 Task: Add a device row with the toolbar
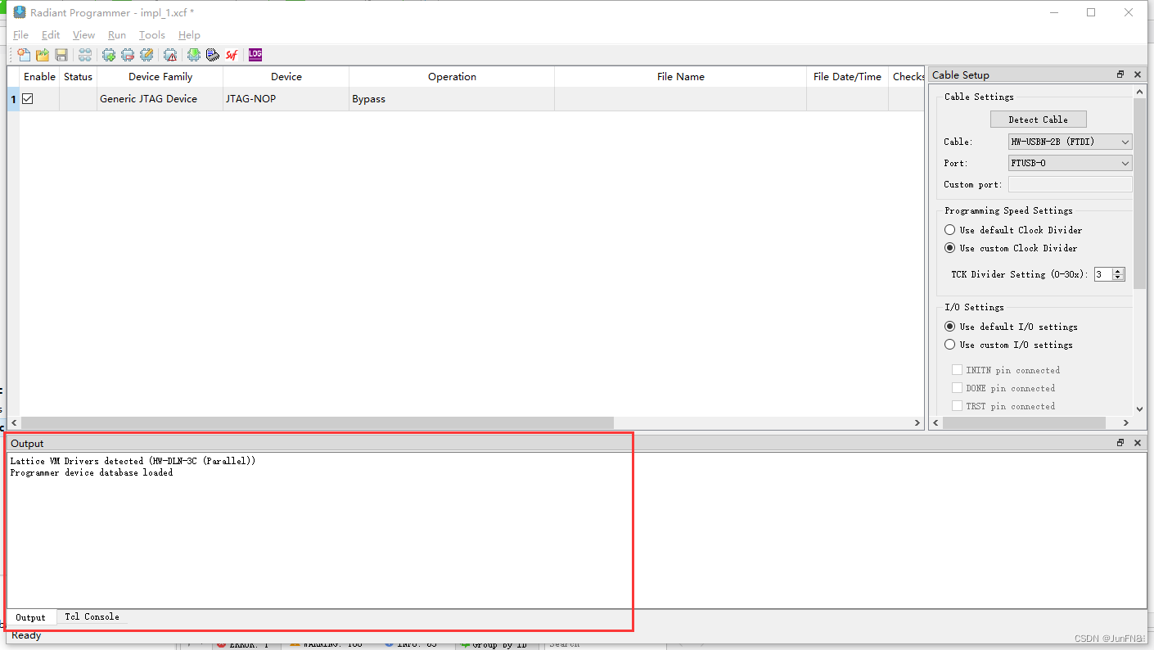pyautogui.click(x=109, y=55)
